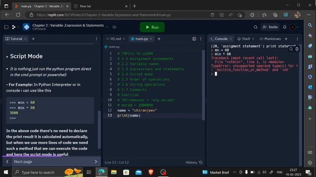Open the Mail app from taskbar
Viewport: 316px width, 177px height.
[x=139, y=172]
